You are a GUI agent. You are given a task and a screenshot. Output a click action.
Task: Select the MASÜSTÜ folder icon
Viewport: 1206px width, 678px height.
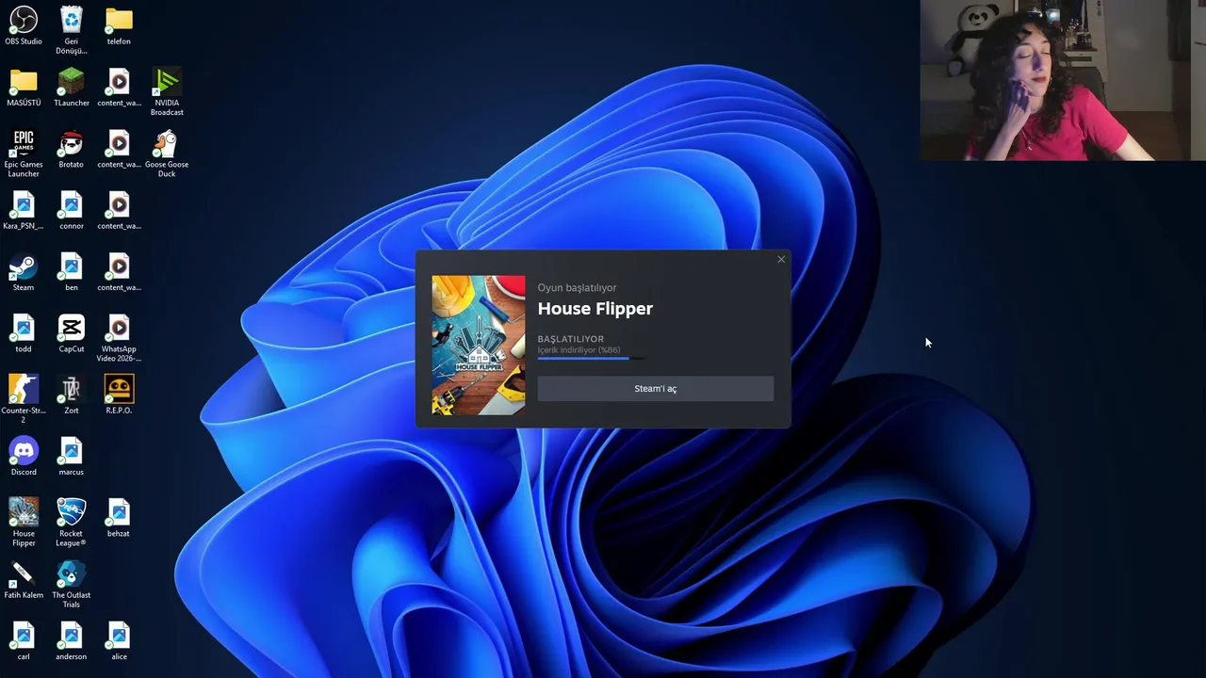pyautogui.click(x=24, y=88)
